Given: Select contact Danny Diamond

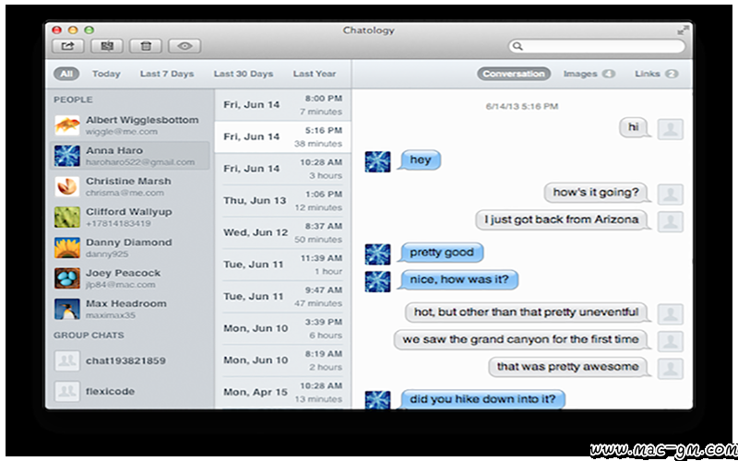Looking at the screenshot, I should 128,242.
